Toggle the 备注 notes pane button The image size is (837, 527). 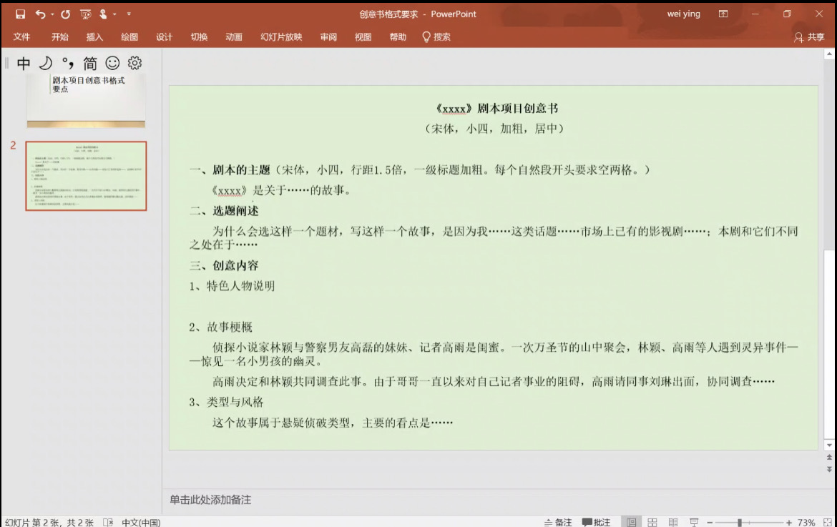(558, 523)
